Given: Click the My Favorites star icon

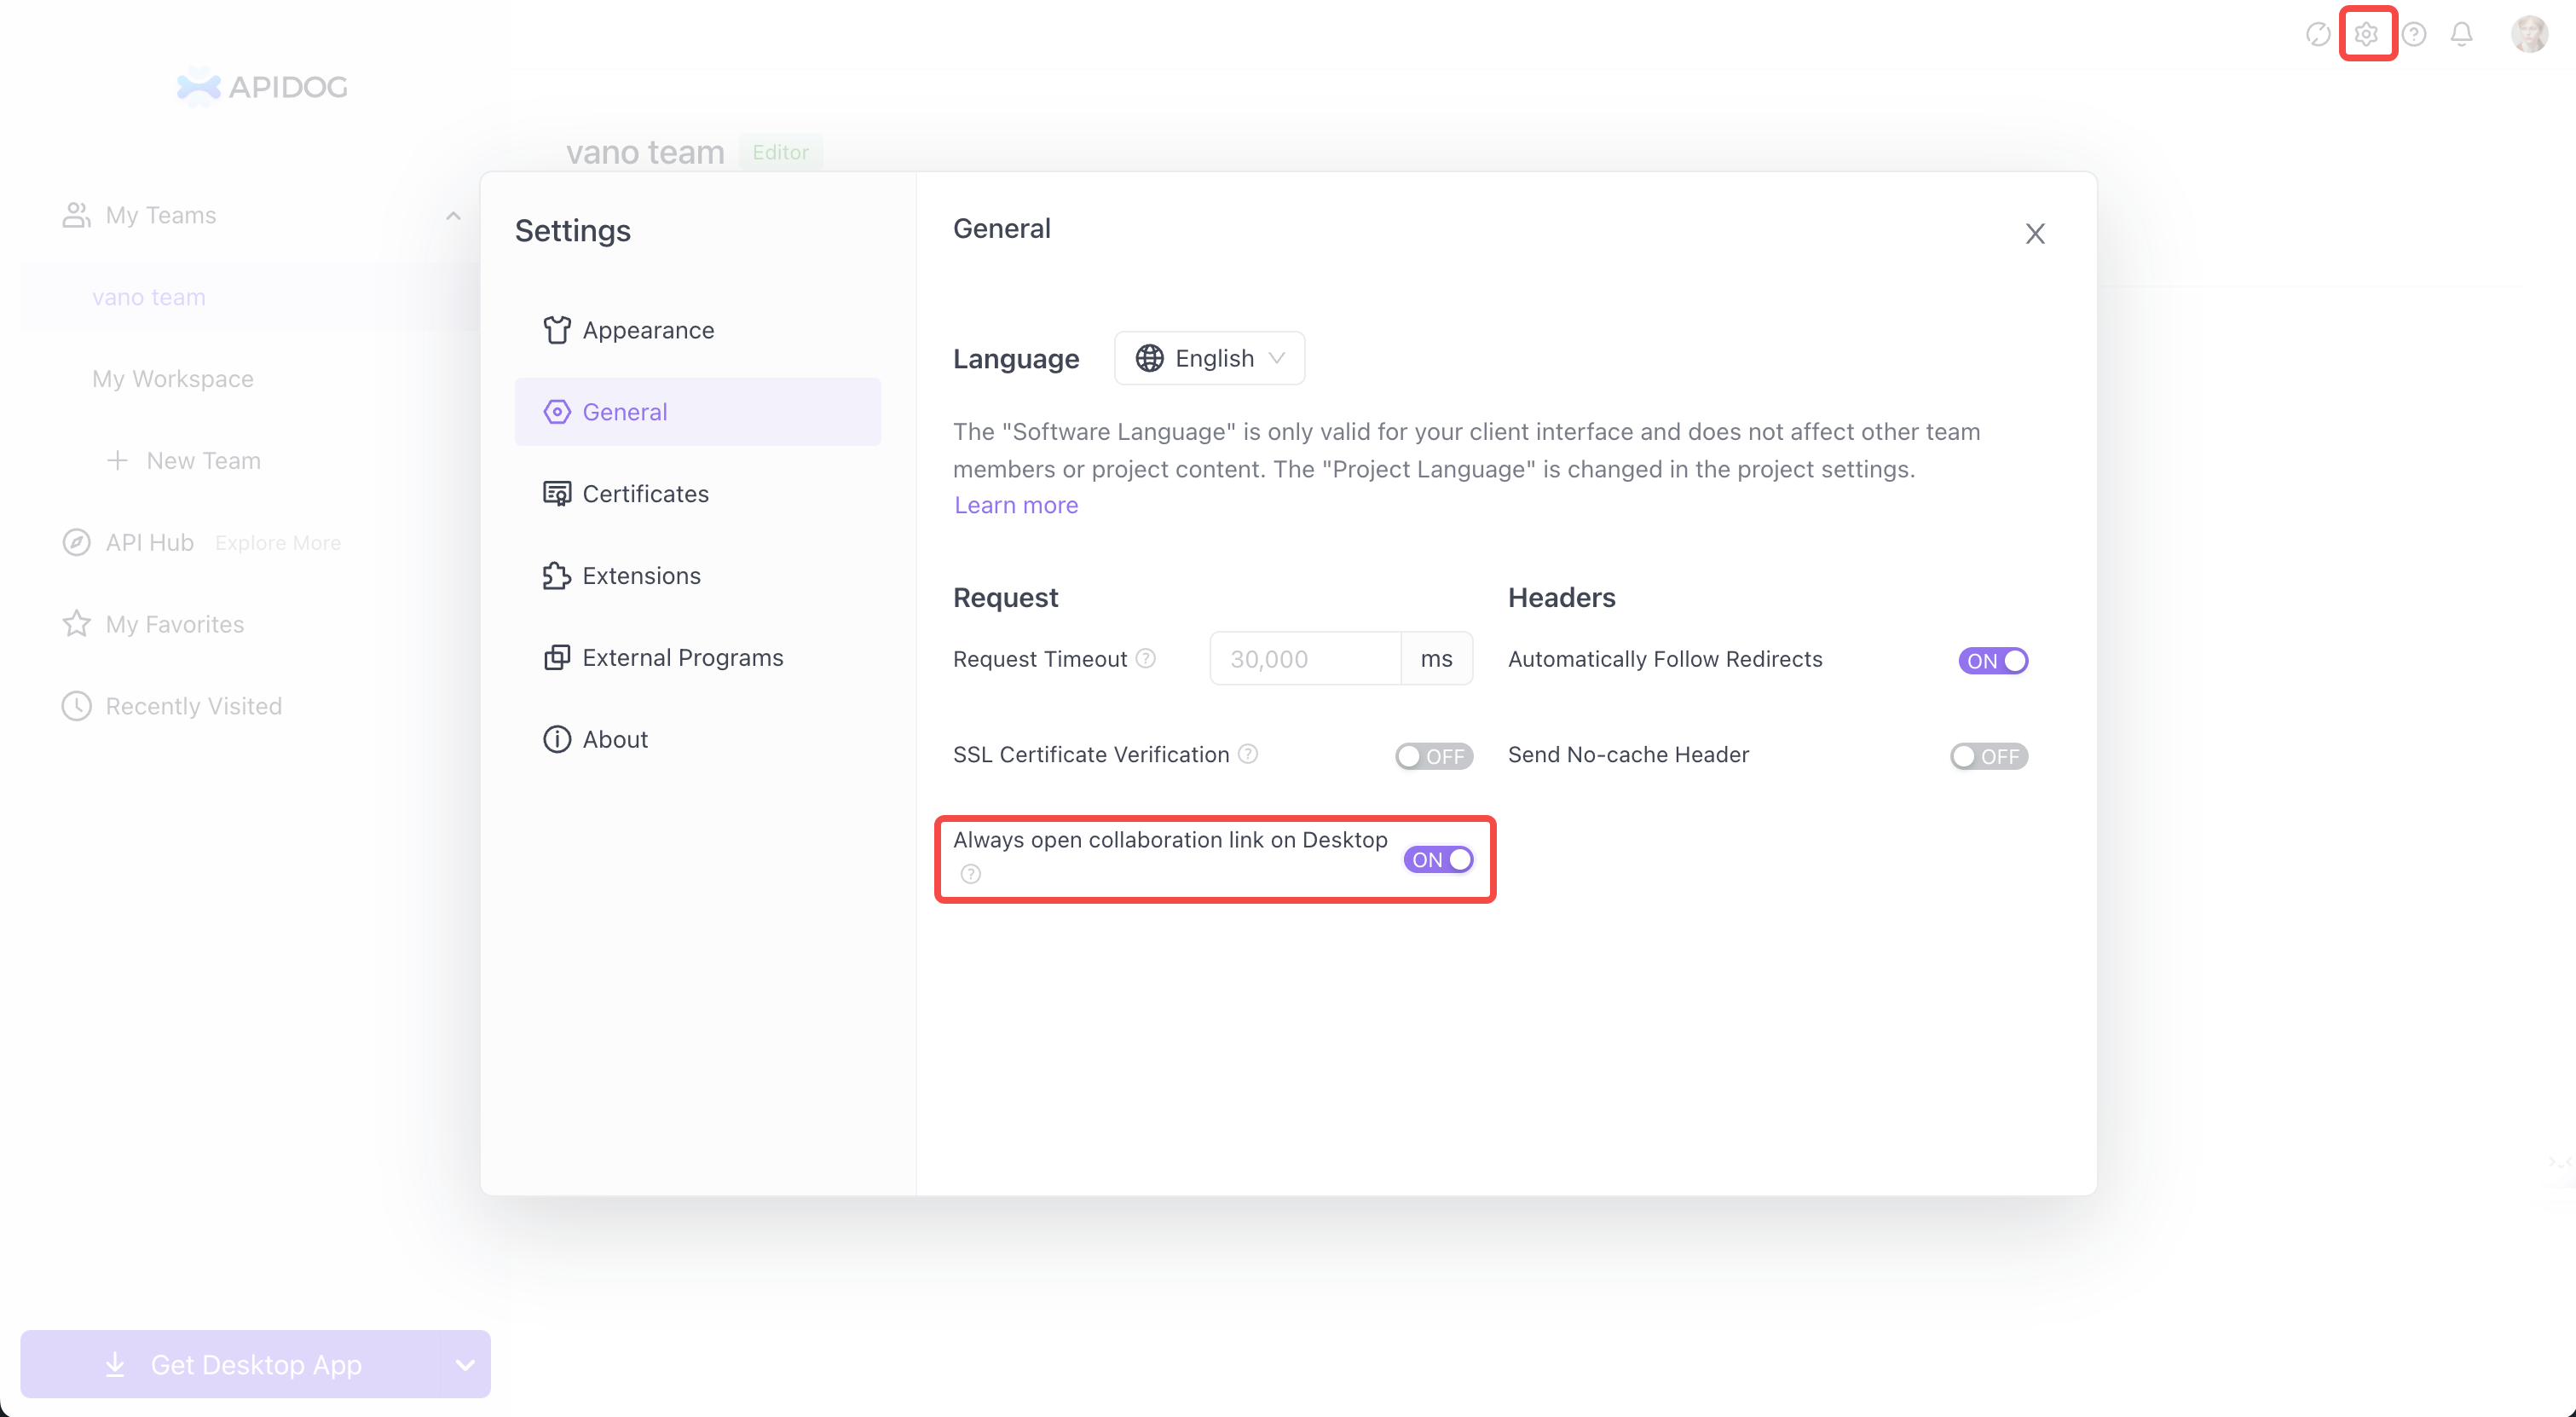Looking at the screenshot, I should (76, 624).
